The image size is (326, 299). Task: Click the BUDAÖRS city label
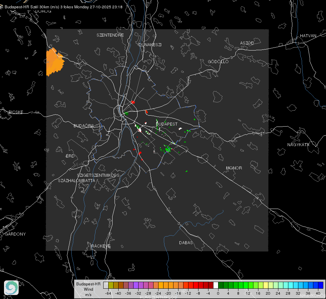84,126
